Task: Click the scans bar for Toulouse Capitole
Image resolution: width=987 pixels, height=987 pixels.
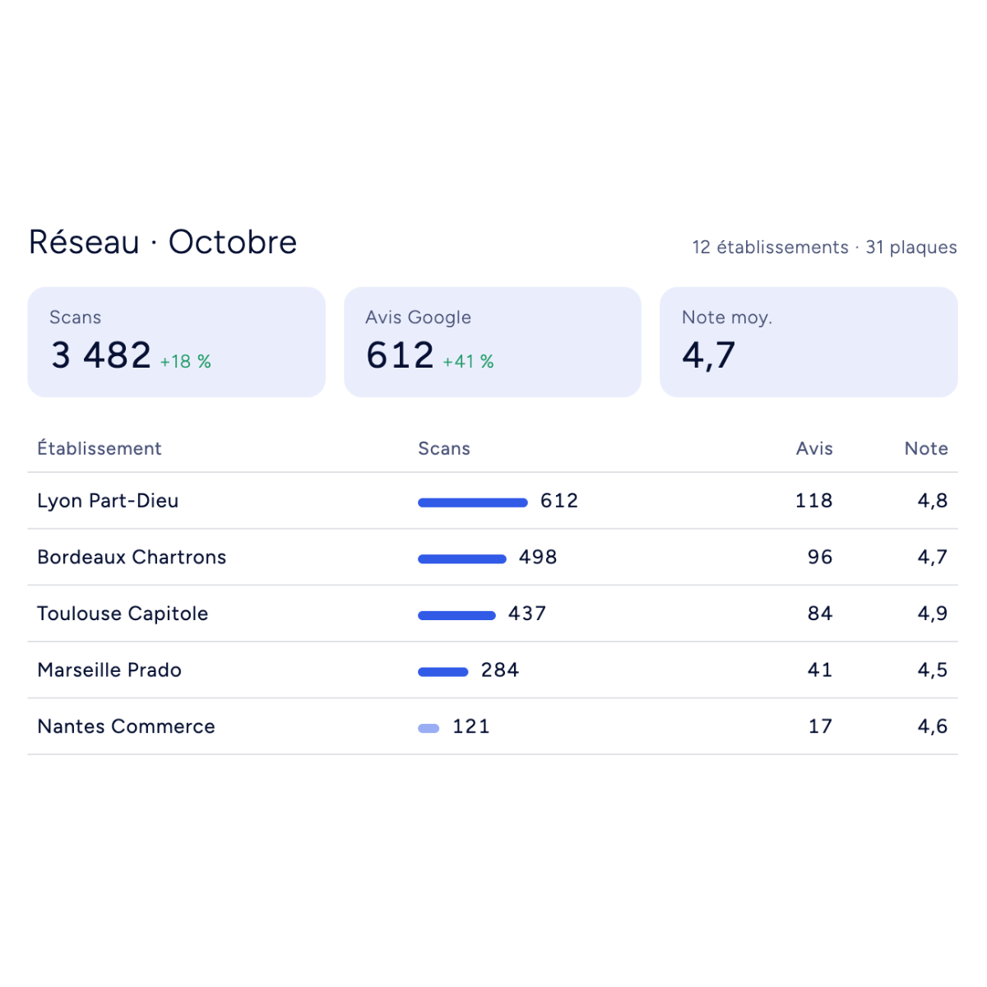Action: 456,615
